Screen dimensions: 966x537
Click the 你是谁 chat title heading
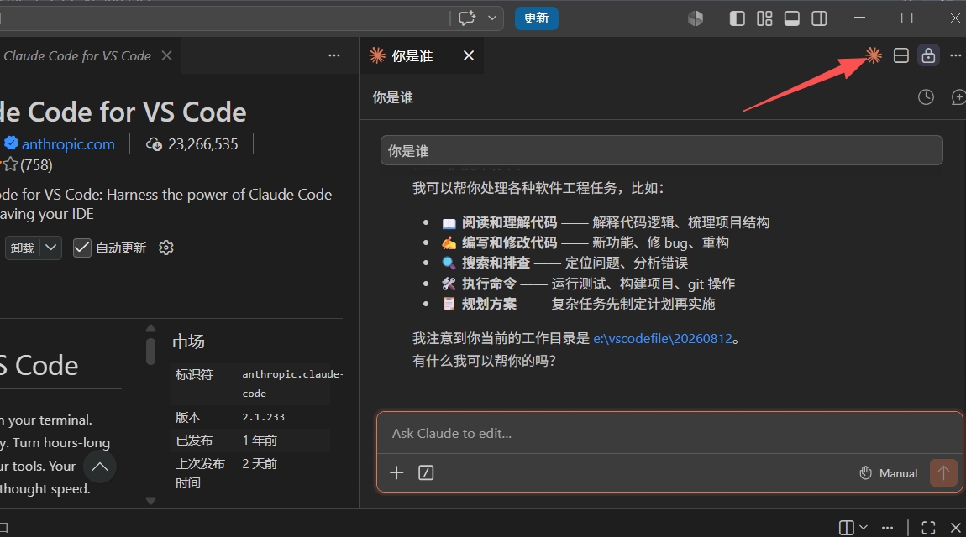pyautogui.click(x=392, y=97)
